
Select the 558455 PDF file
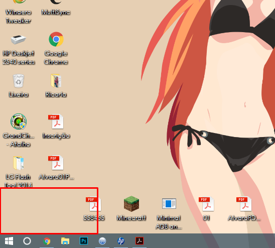[x=94, y=208]
